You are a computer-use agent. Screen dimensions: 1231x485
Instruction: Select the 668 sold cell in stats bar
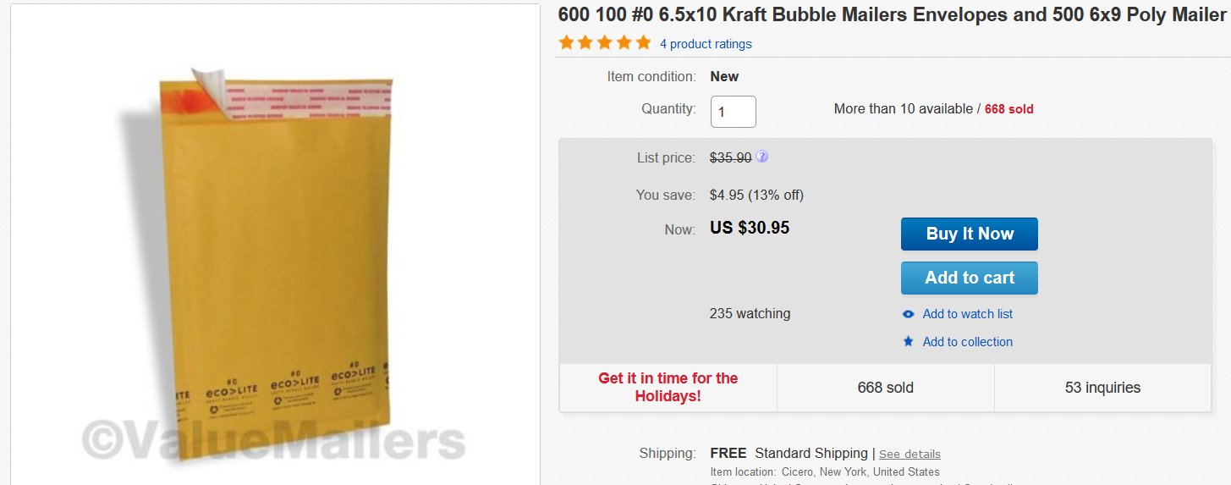(885, 388)
